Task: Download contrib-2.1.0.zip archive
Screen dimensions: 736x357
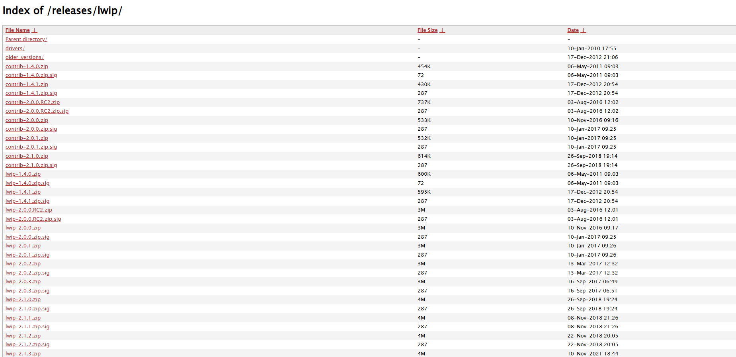Action: click(27, 156)
